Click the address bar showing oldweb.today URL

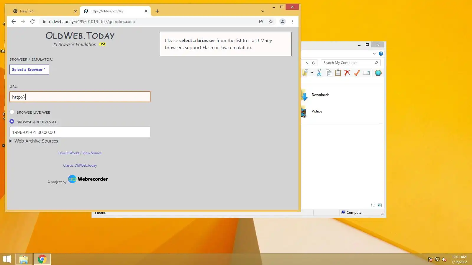click(150, 21)
